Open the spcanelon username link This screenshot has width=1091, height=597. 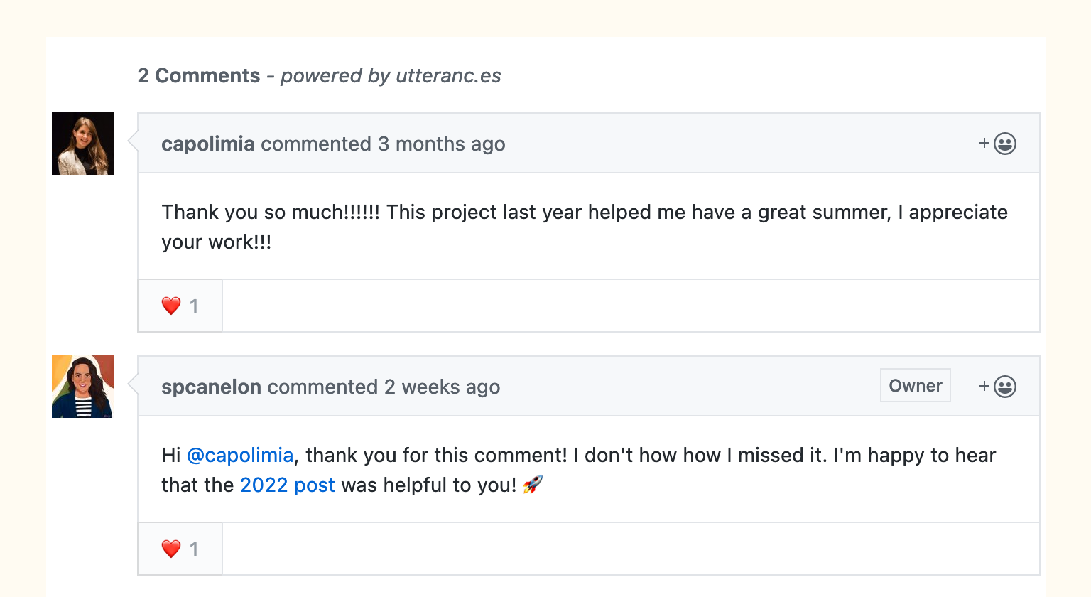(x=211, y=387)
